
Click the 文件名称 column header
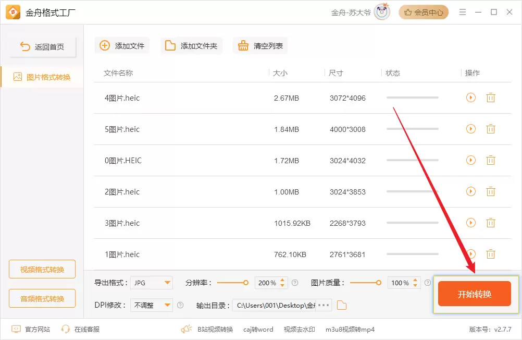click(118, 73)
